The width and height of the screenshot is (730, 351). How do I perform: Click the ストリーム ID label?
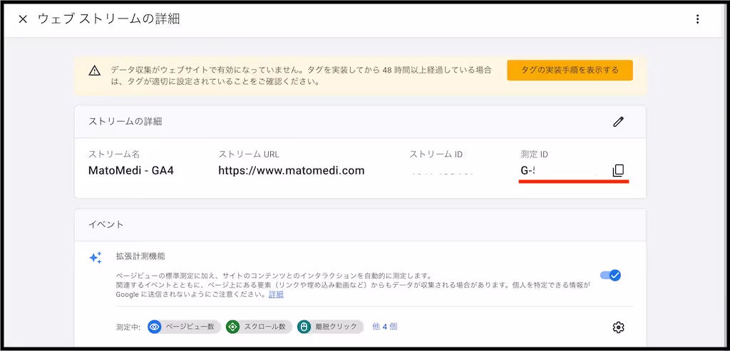click(x=436, y=154)
